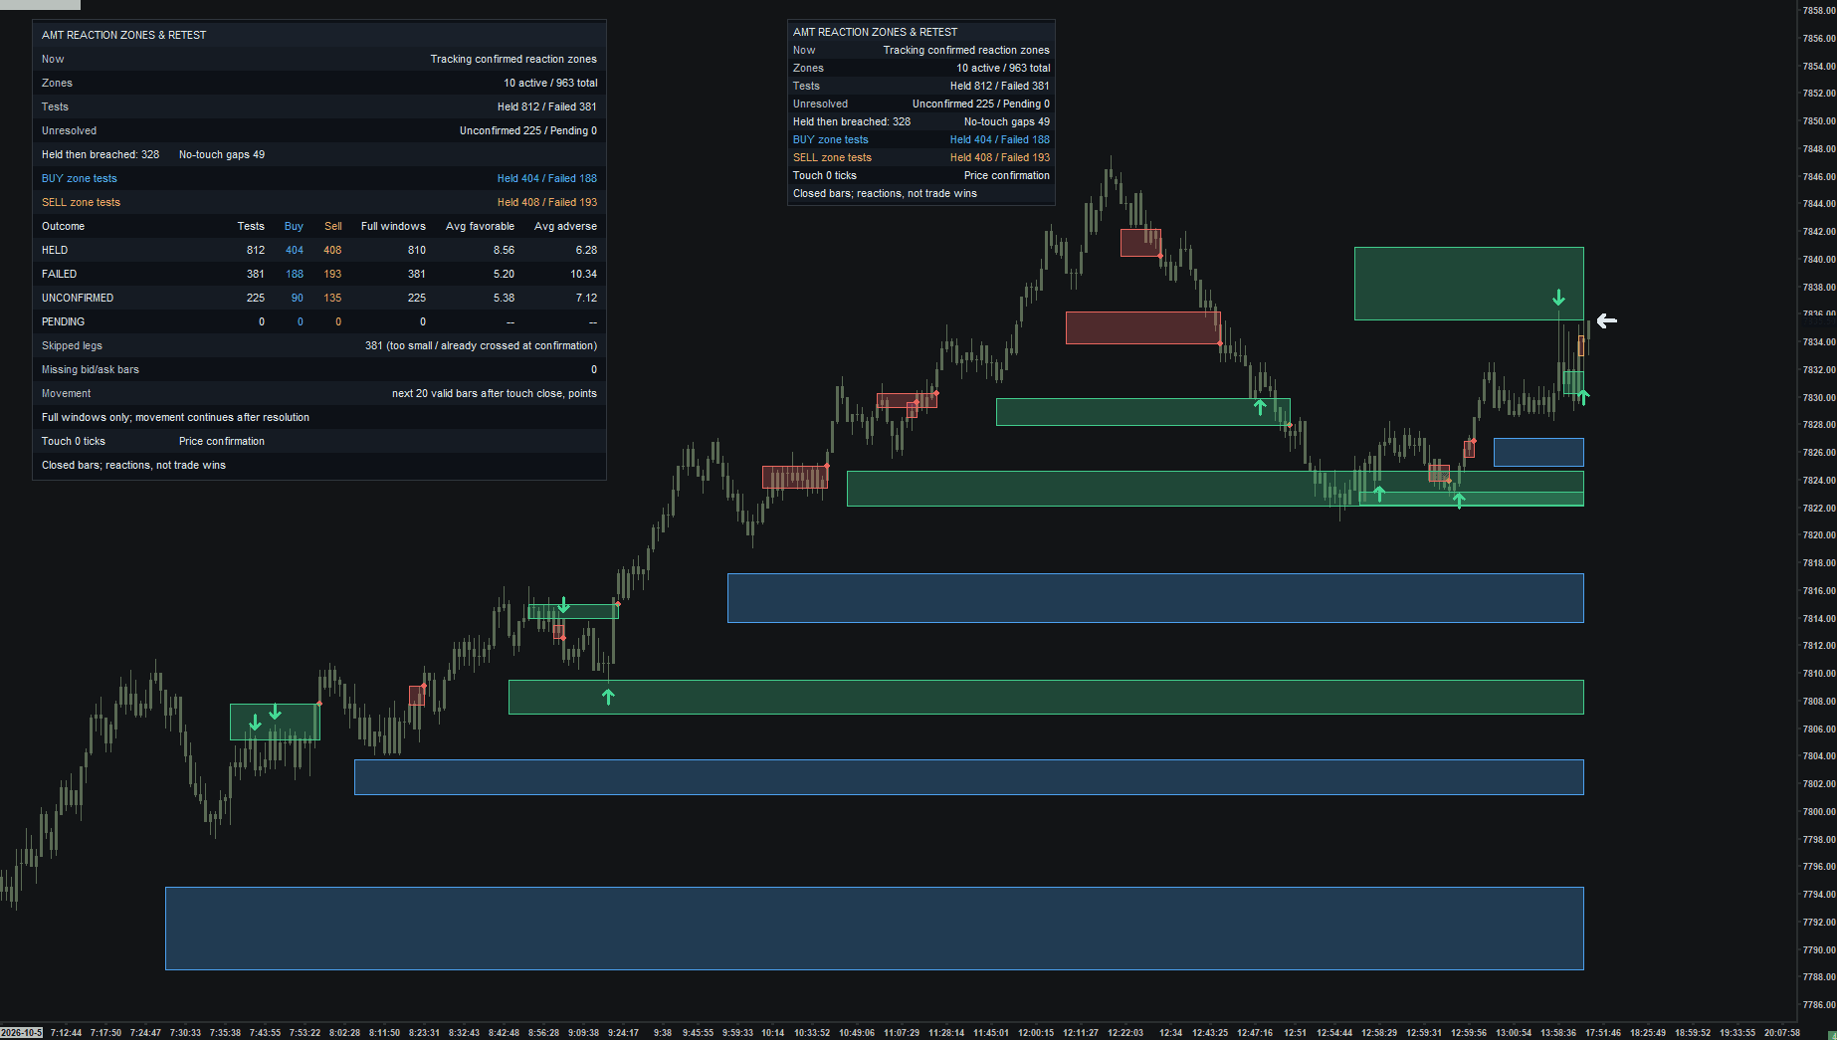Screen dimensions: 1837x1040
Task: Click 'Full windows only; movement continues after resolution'
Action: (175, 417)
